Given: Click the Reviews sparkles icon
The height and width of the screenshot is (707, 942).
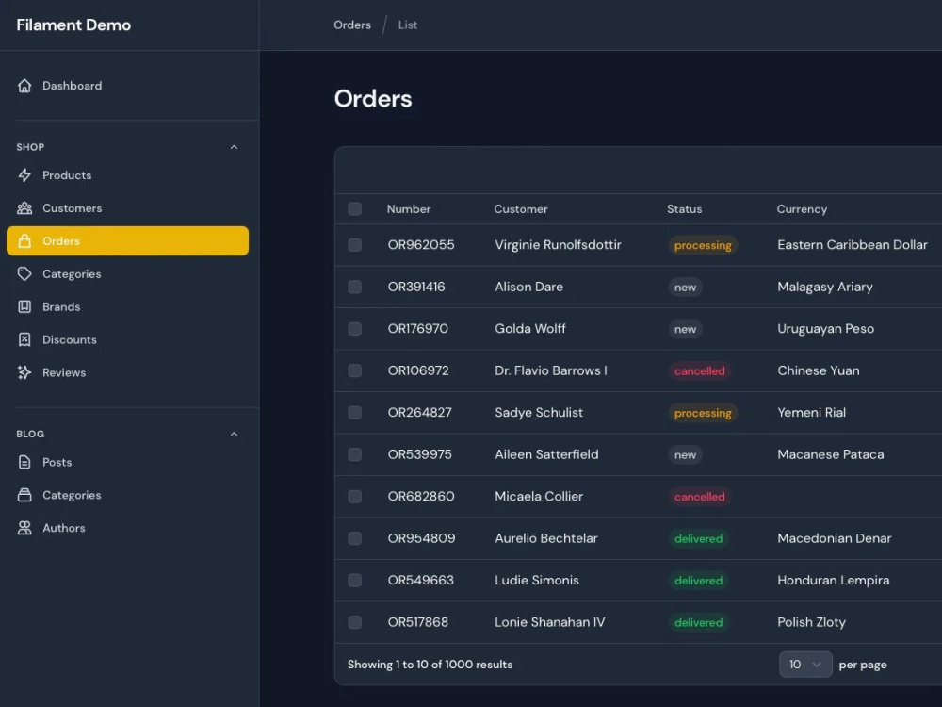Looking at the screenshot, I should [x=24, y=372].
